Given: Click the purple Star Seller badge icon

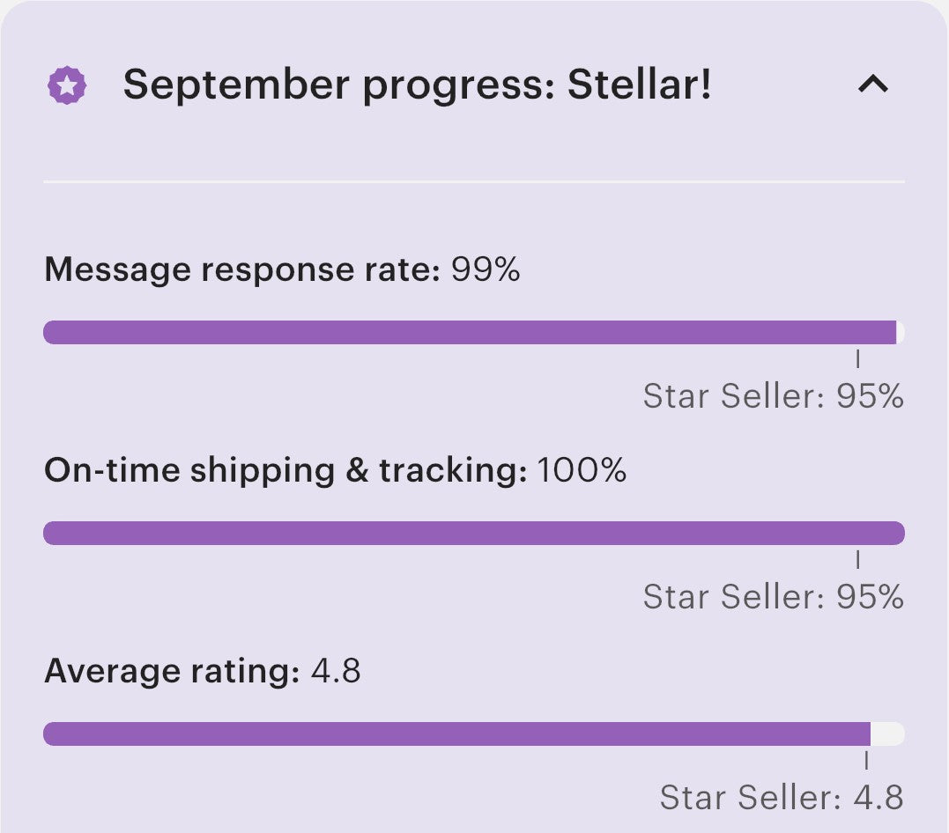Looking at the screenshot, I should pyautogui.click(x=67, y=85).
